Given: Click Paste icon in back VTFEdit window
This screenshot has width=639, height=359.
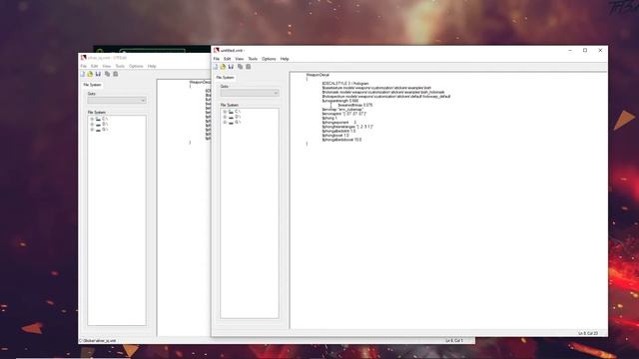Looking at the screenshot, I should (116, 74).
